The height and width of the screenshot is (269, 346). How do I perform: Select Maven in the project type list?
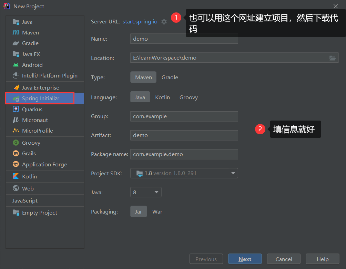point(45,32)
